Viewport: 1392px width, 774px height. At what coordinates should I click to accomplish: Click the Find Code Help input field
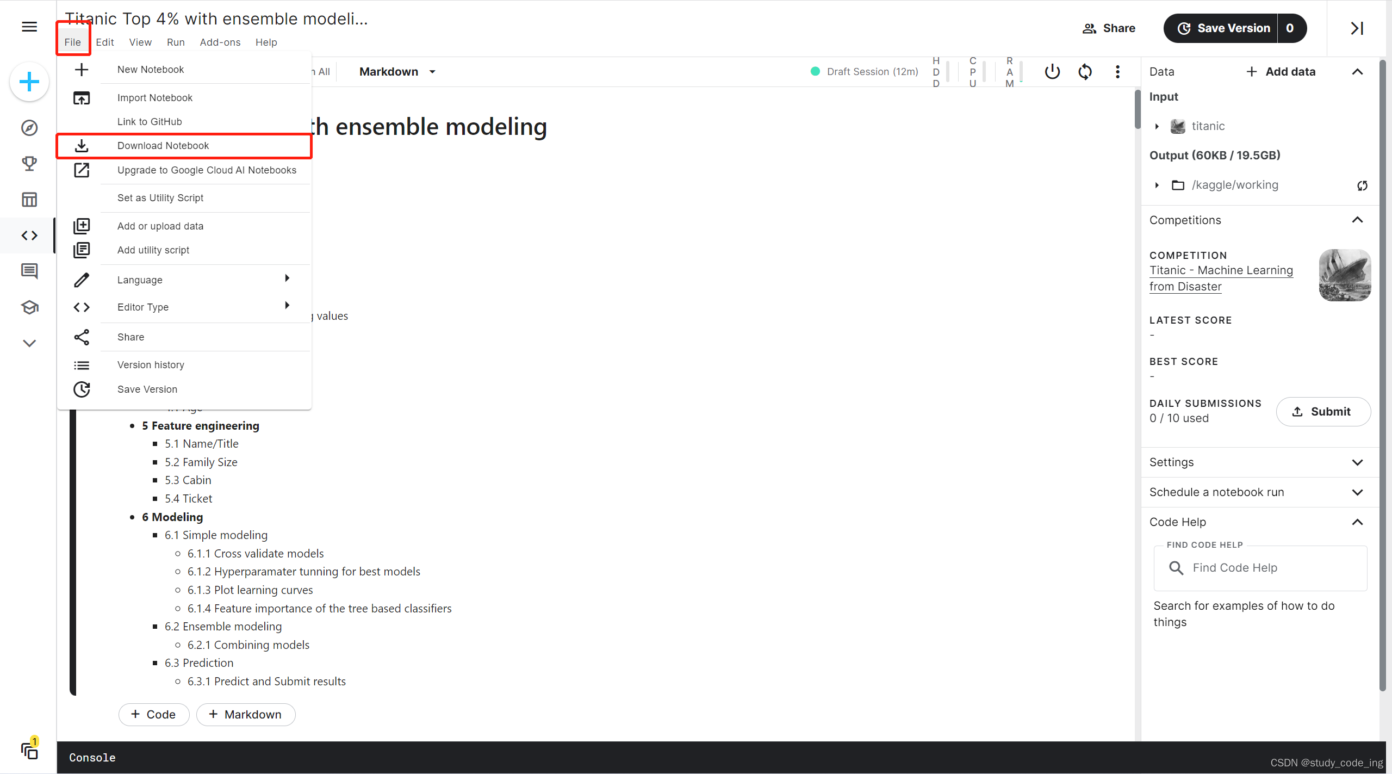1260,568
